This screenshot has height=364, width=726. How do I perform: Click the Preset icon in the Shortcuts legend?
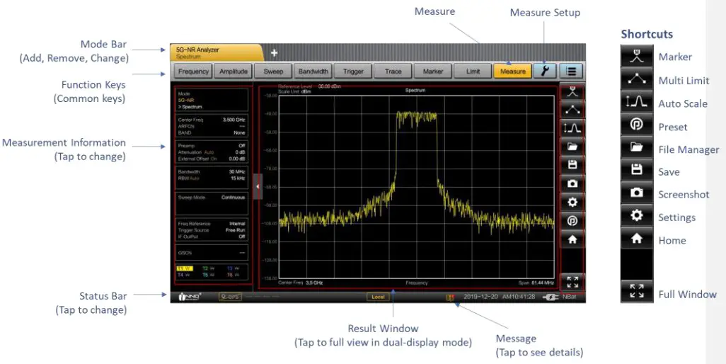[637, 125]
